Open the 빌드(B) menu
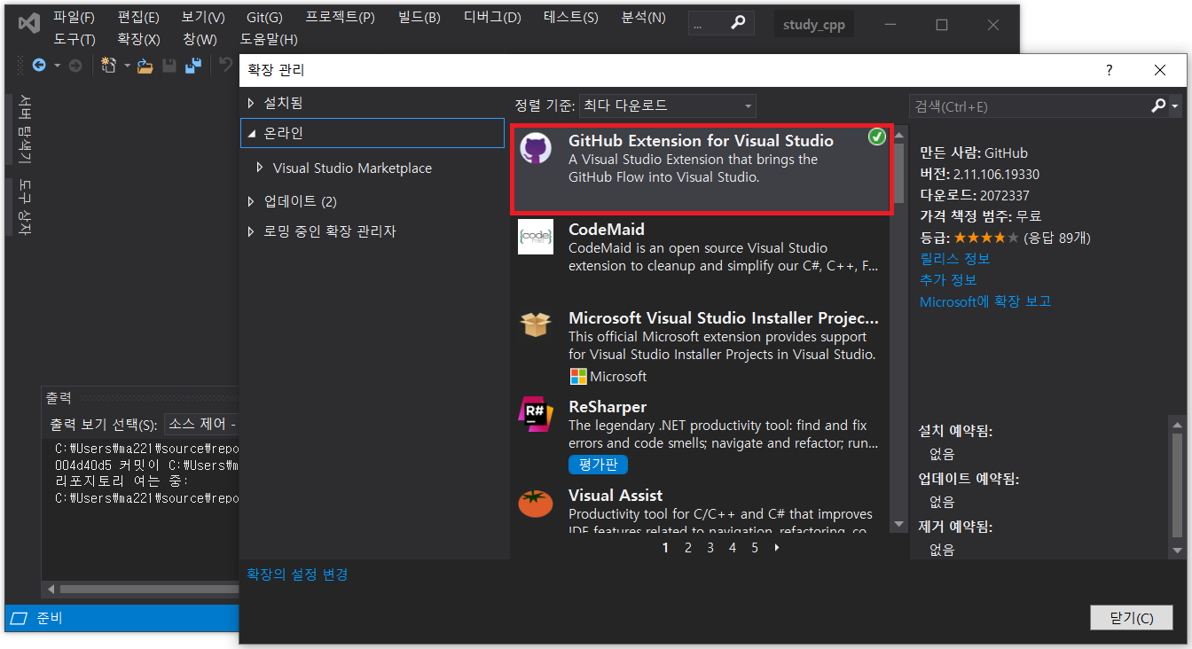The image size is (1192, 649). (419, 17)
